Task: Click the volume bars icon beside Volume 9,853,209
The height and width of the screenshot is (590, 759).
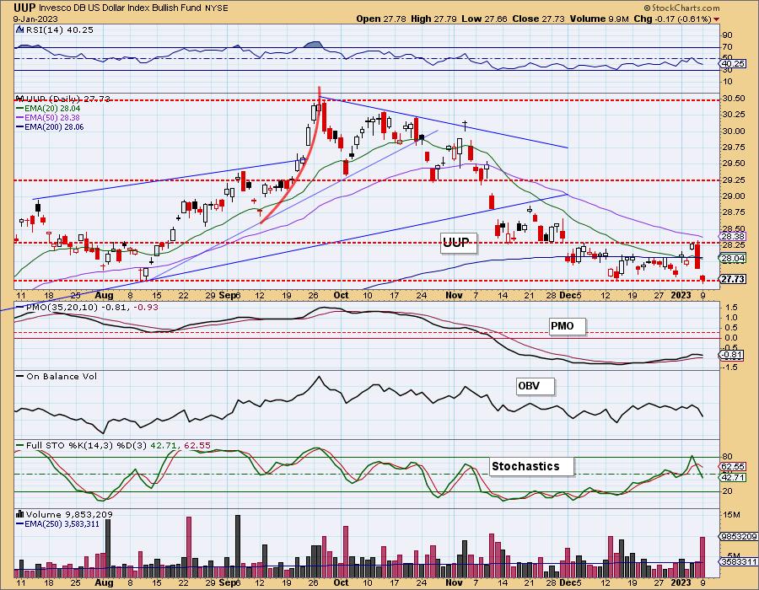Action: pos(20,514)
